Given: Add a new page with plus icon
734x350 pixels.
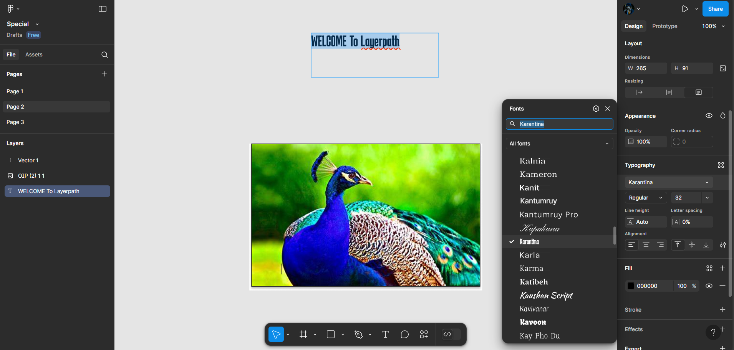Looking at the screenshot, I should click(x=104, y=74).
